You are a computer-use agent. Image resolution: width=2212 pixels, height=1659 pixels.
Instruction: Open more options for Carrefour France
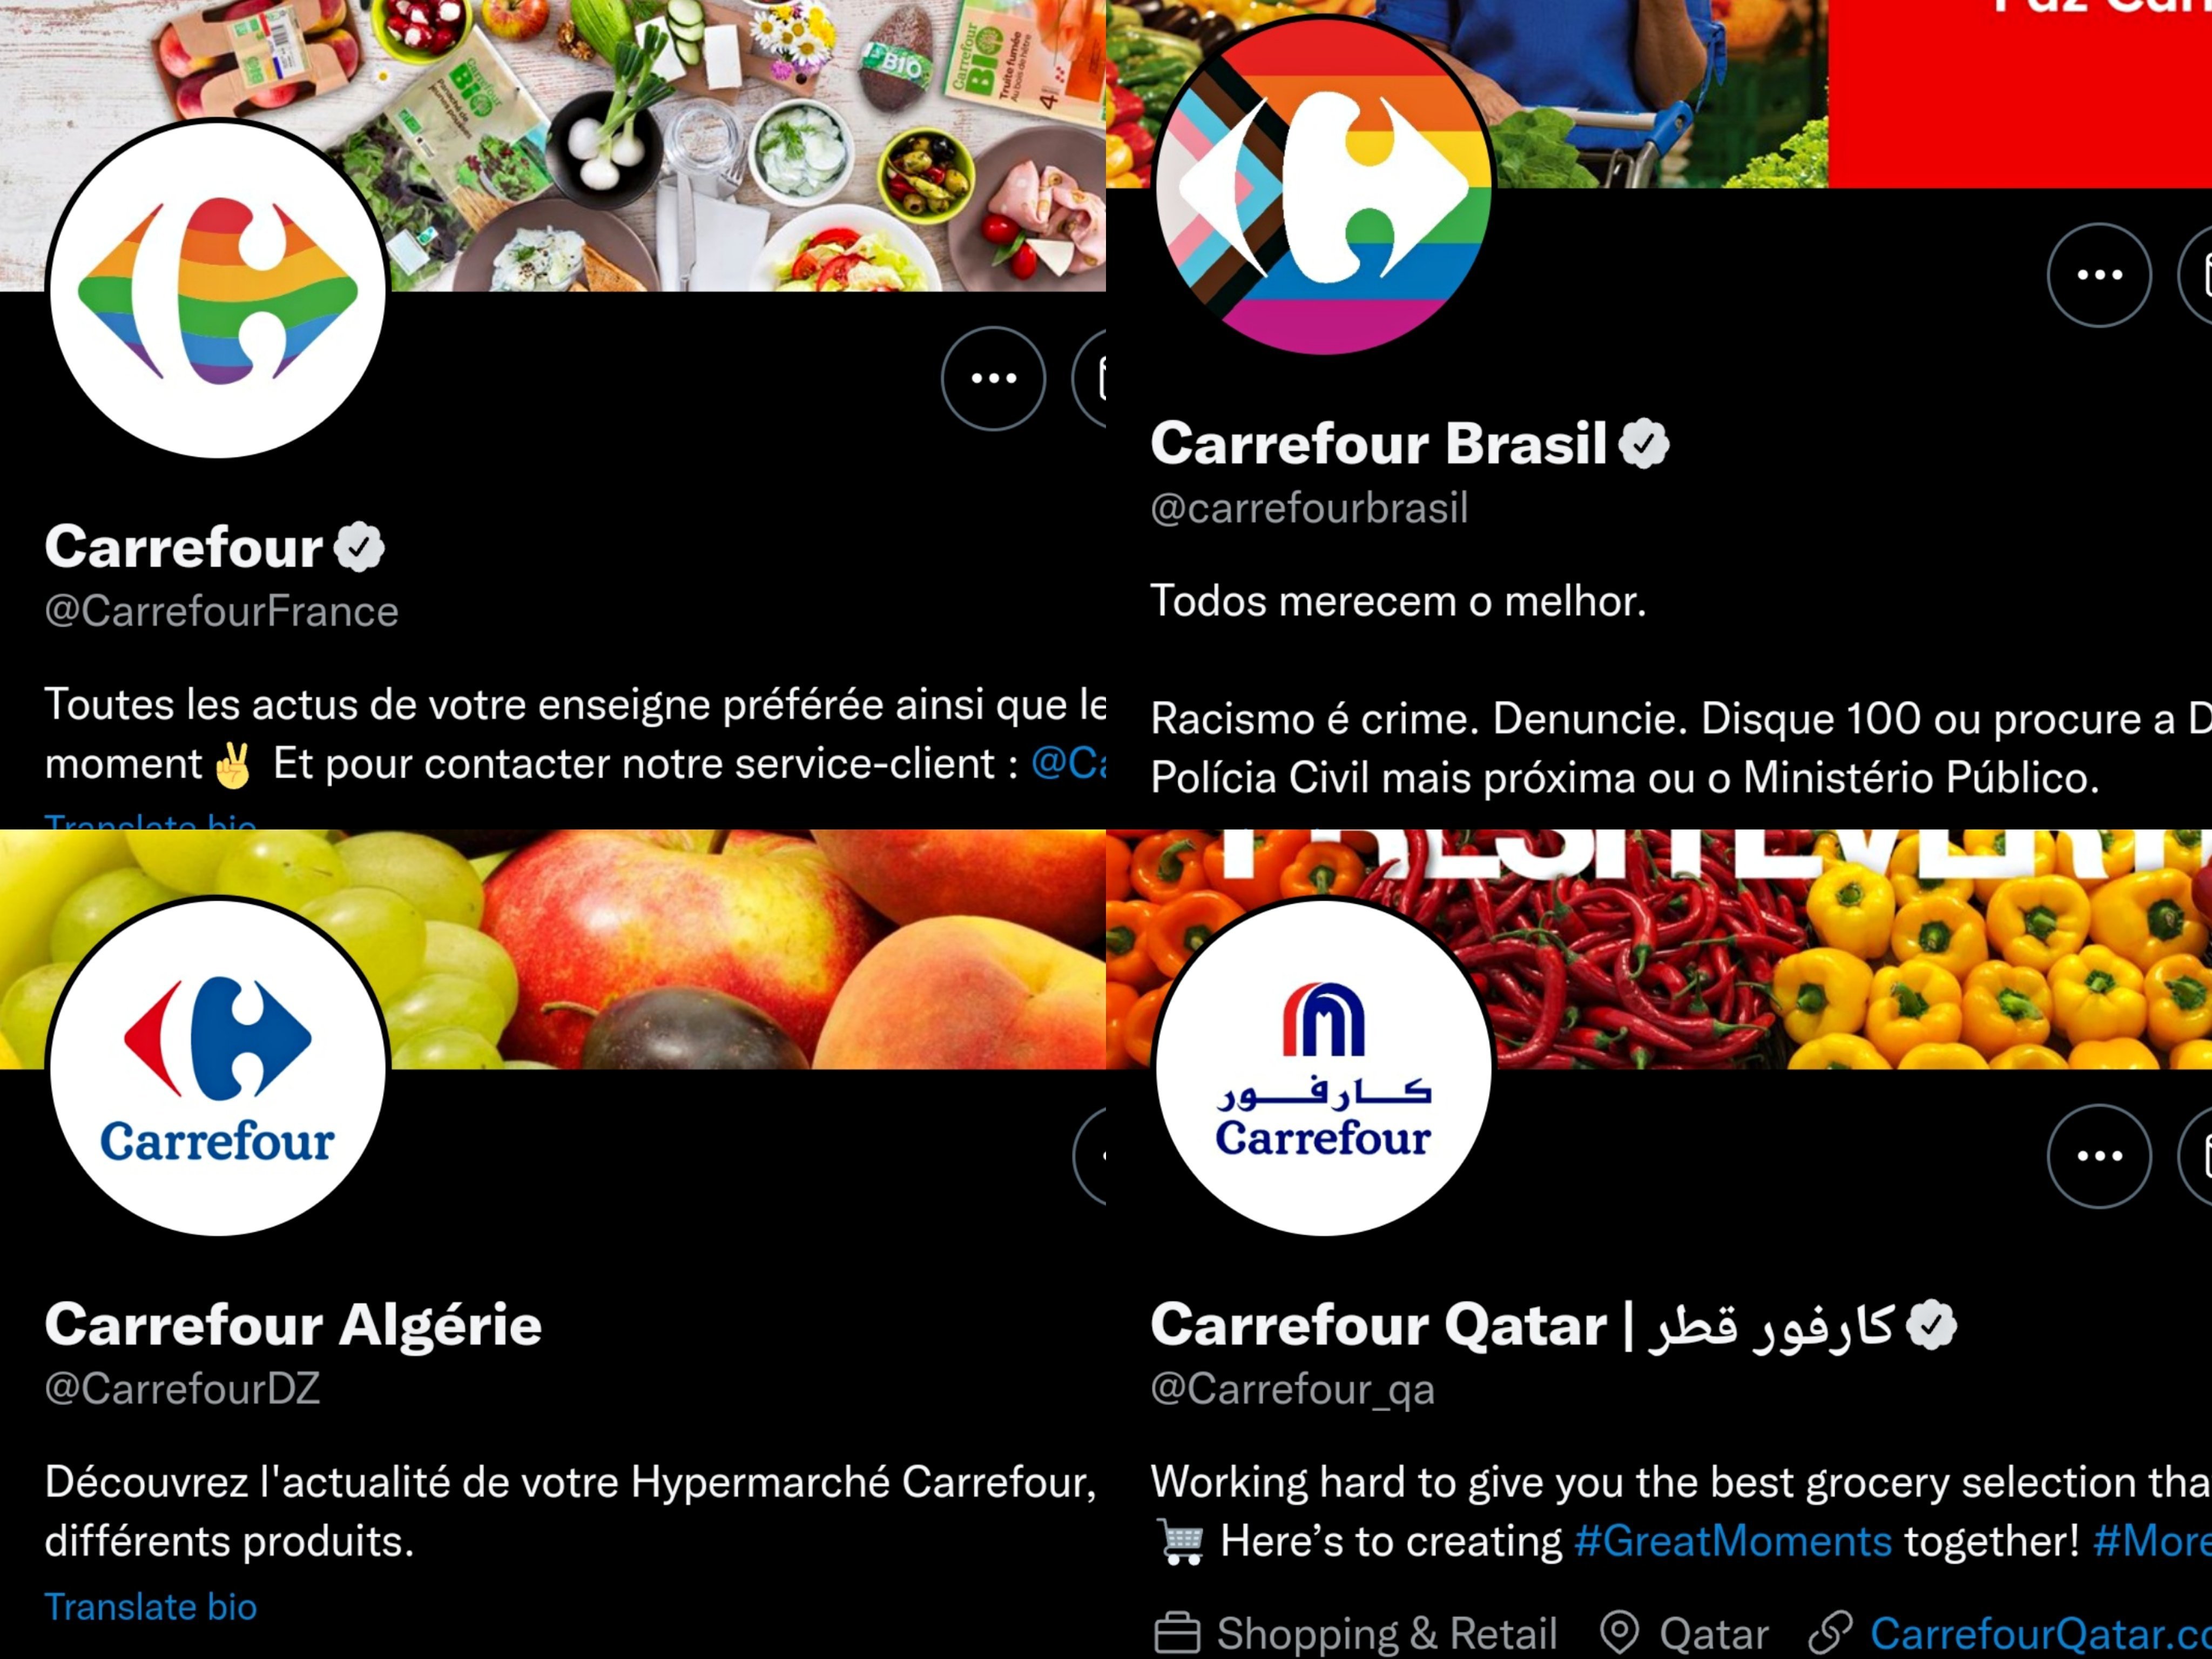(993, 378)
